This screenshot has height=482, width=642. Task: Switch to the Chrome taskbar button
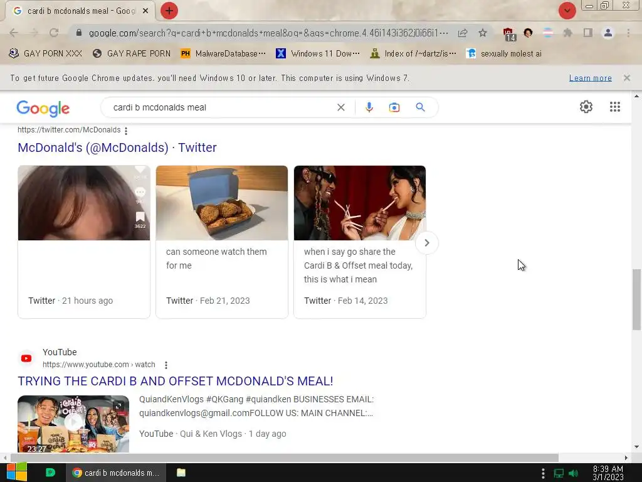(115, 473)
